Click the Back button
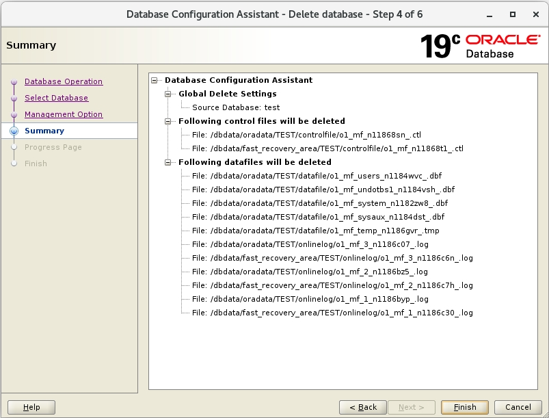 [x=363, y=407]
